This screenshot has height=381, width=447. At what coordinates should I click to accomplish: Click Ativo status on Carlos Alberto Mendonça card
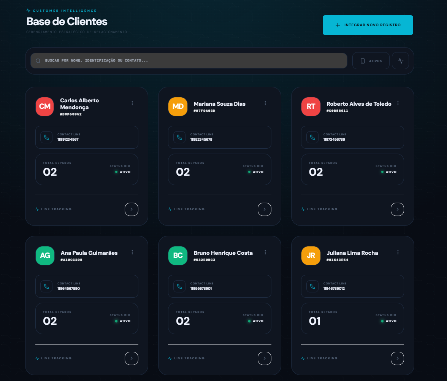click(123, 172)
